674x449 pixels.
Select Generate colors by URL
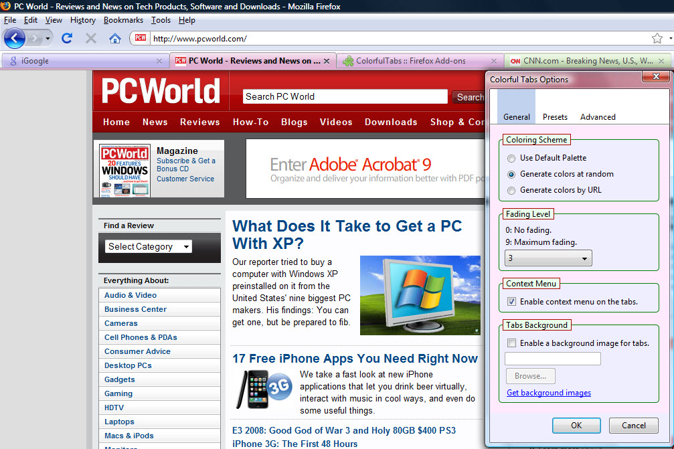point(512,191)
